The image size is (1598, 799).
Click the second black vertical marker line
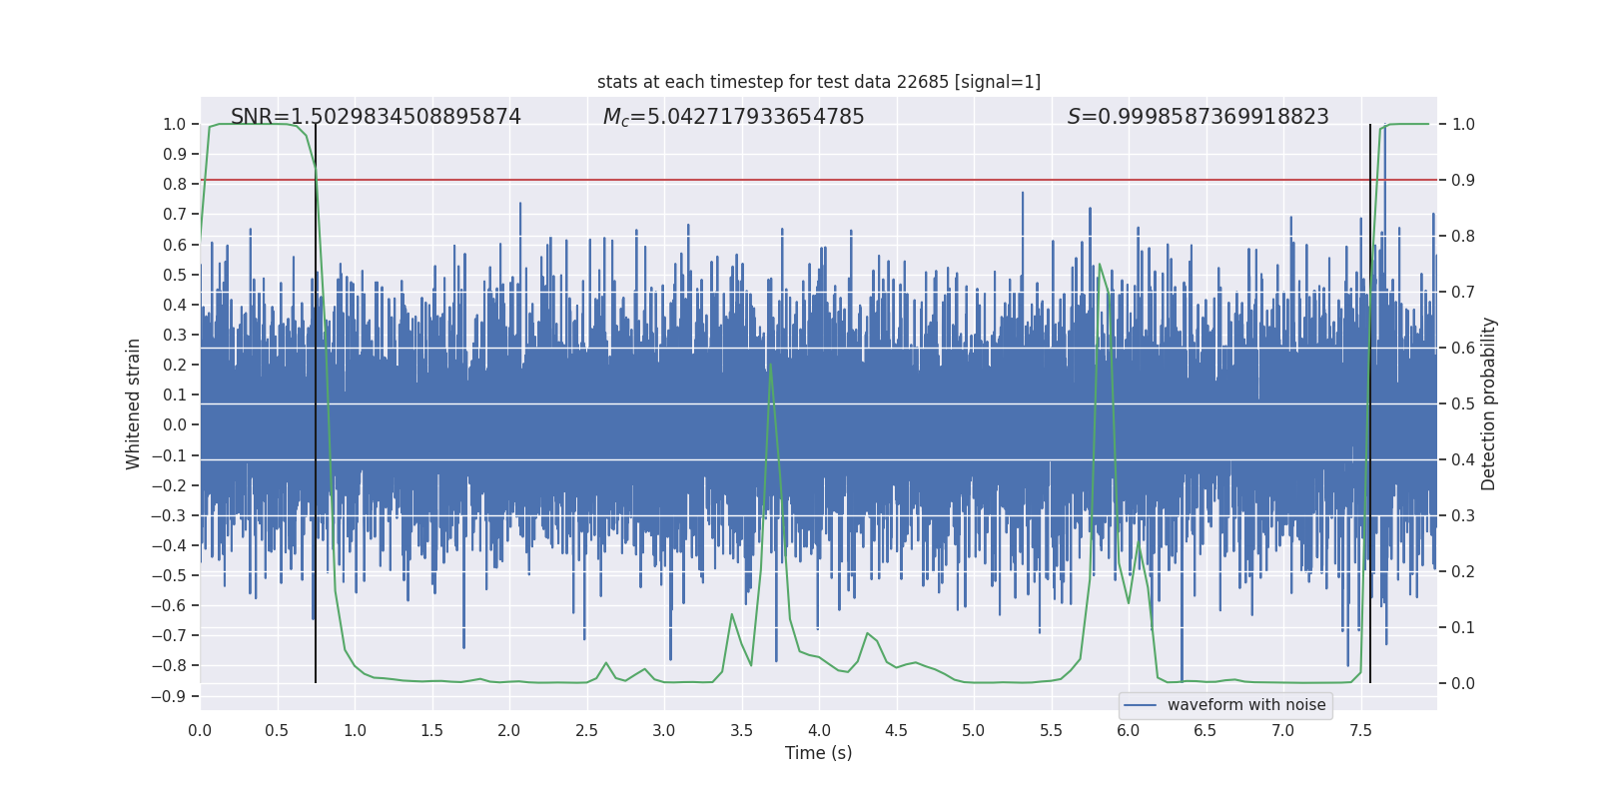[1370, 399]
